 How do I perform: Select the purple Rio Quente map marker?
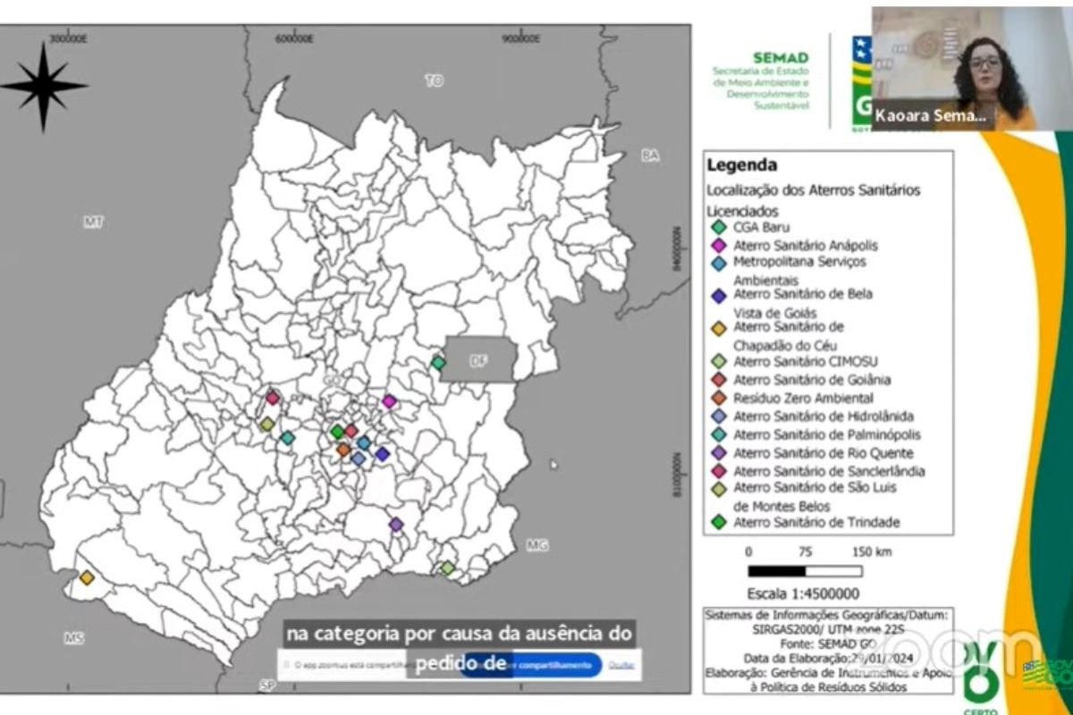click(x=396, y=524)
